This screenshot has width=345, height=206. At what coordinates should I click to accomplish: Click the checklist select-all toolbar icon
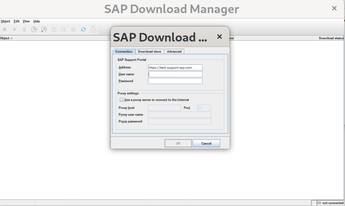[x=63, y=30]
